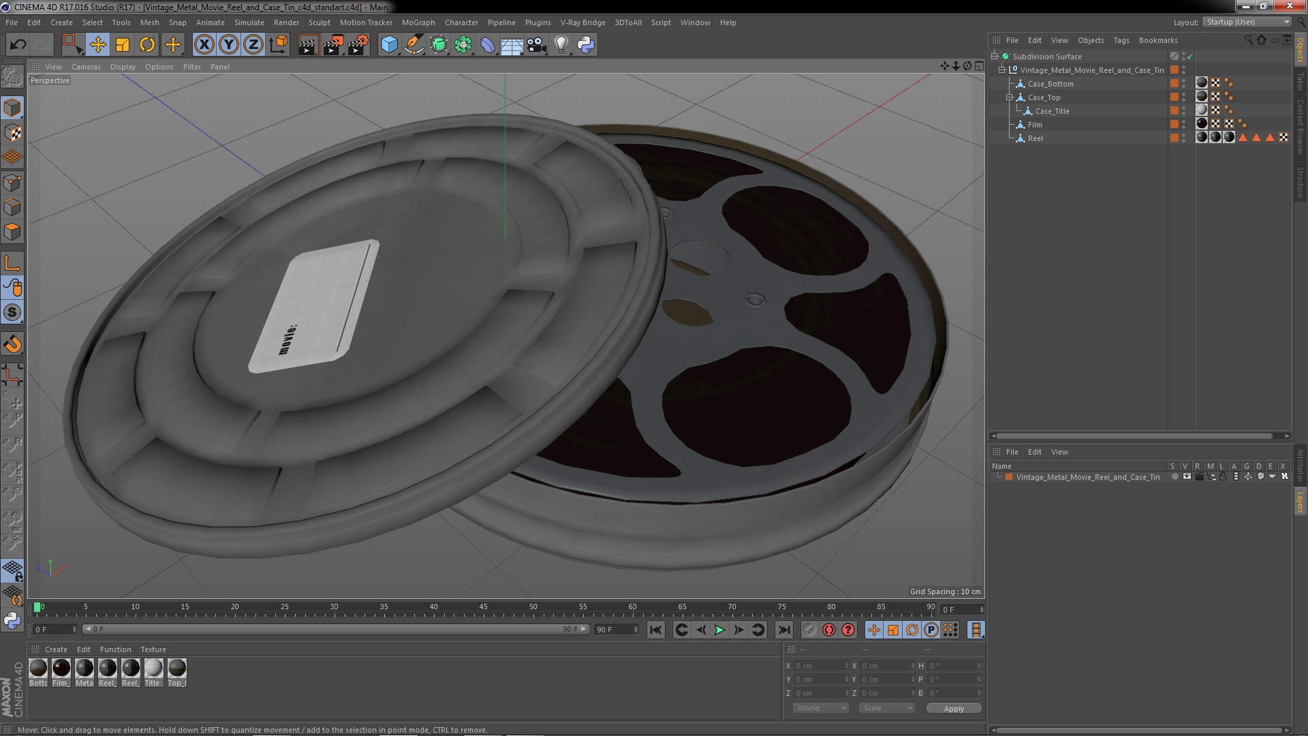
Task: Click the magnet Soft Selection icon
Action: (12, 344)
